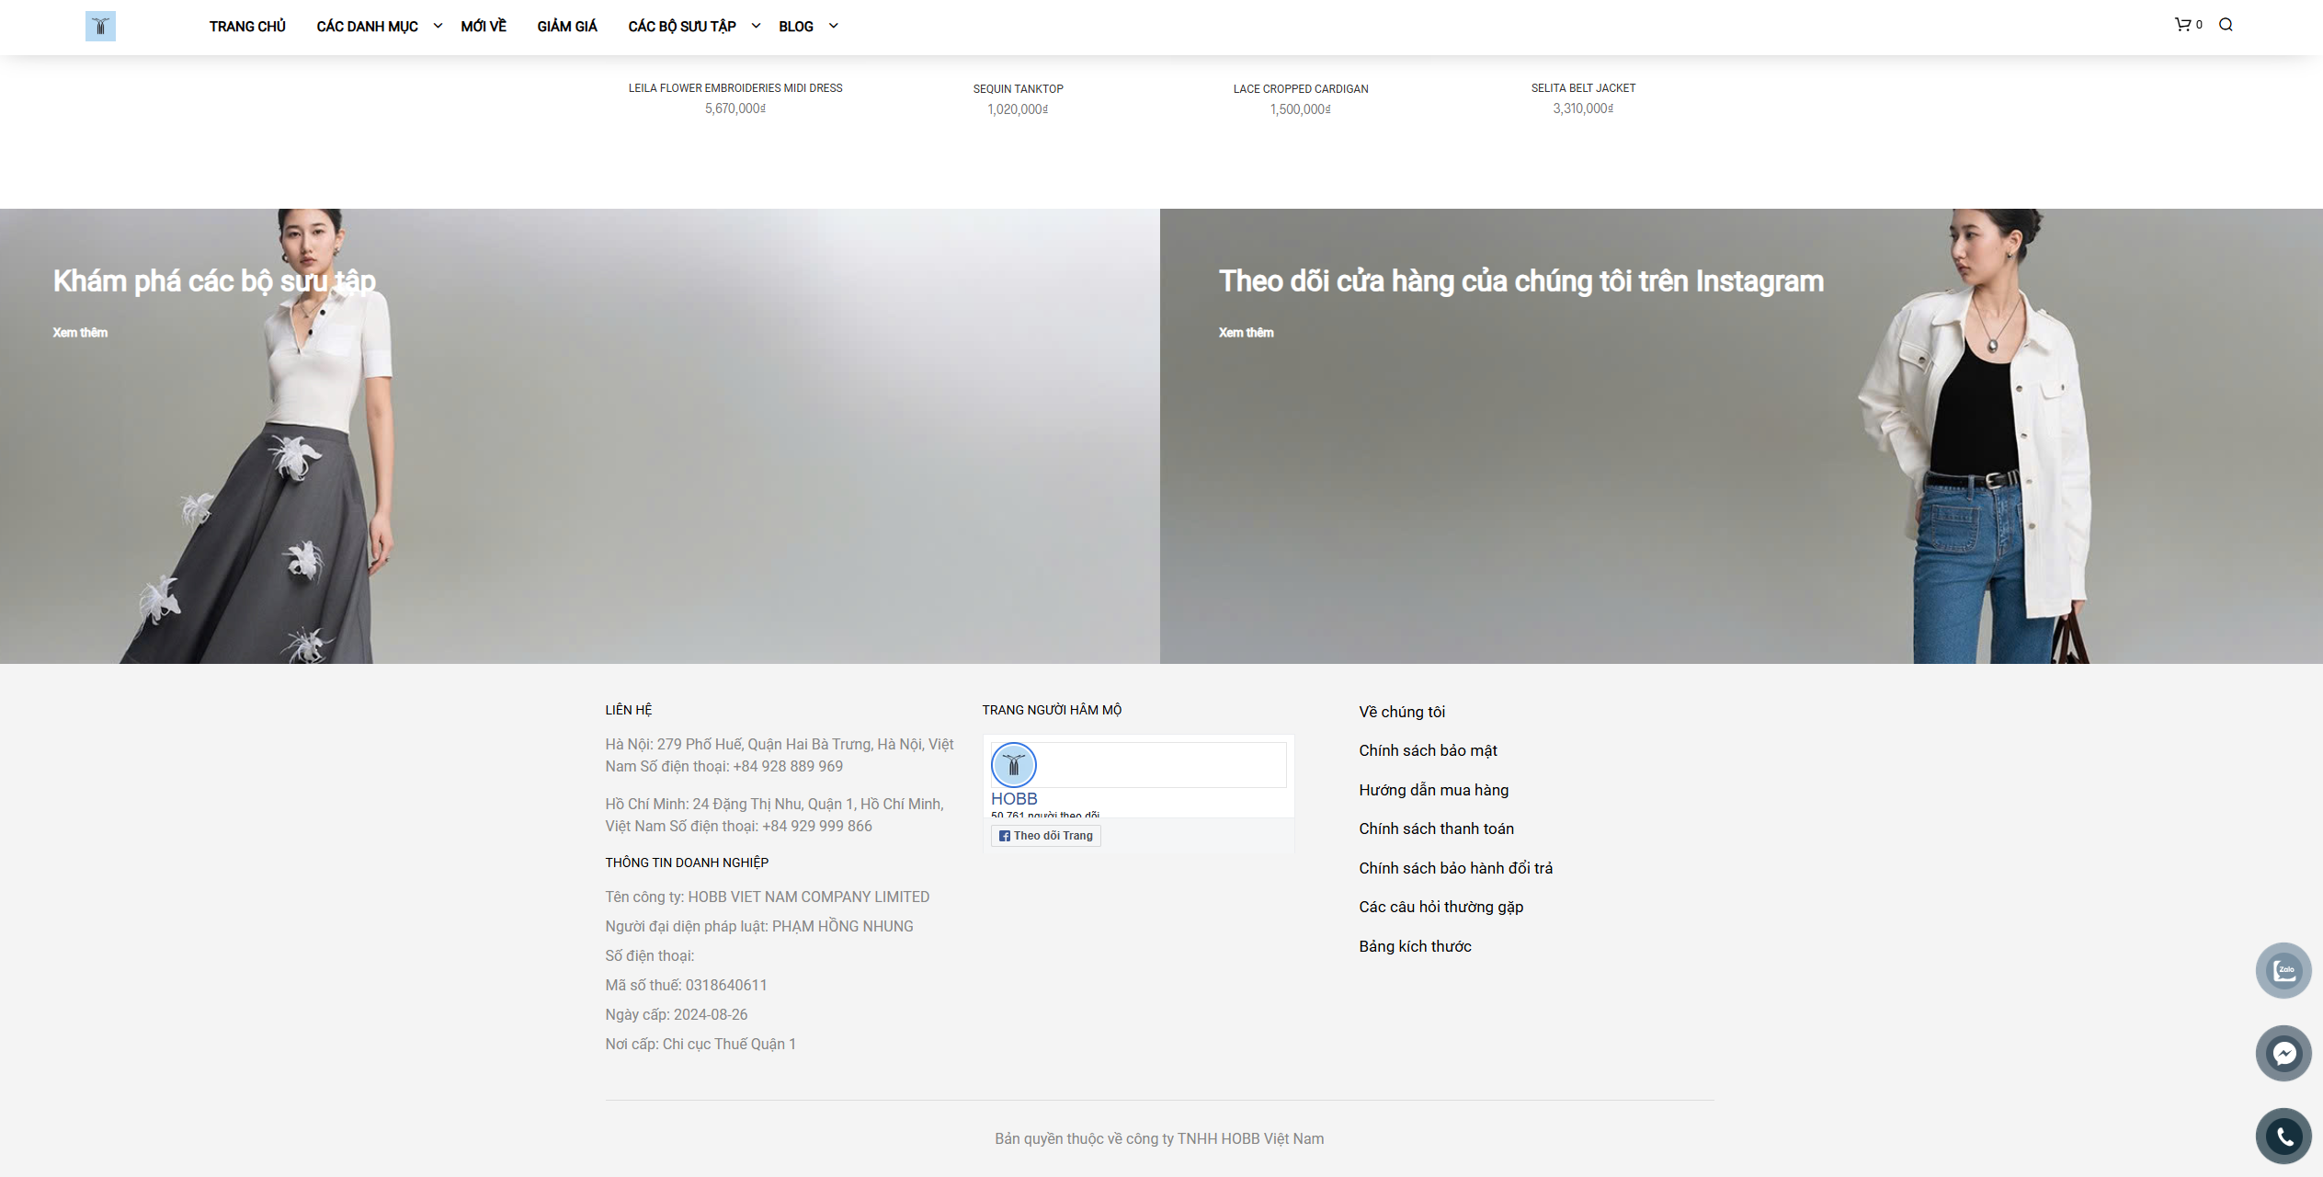Click the HOBB logo in the header
This screenshot has width=2323, height=1177.
pos(100,27)
